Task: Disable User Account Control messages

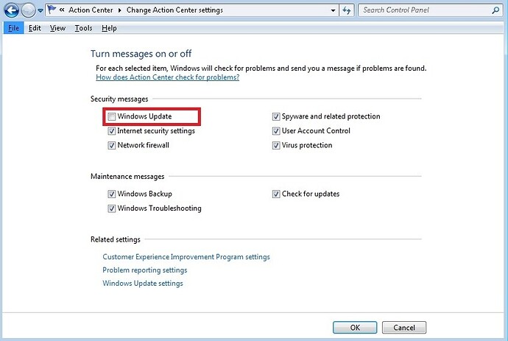Action: click(x=276, y=131)
